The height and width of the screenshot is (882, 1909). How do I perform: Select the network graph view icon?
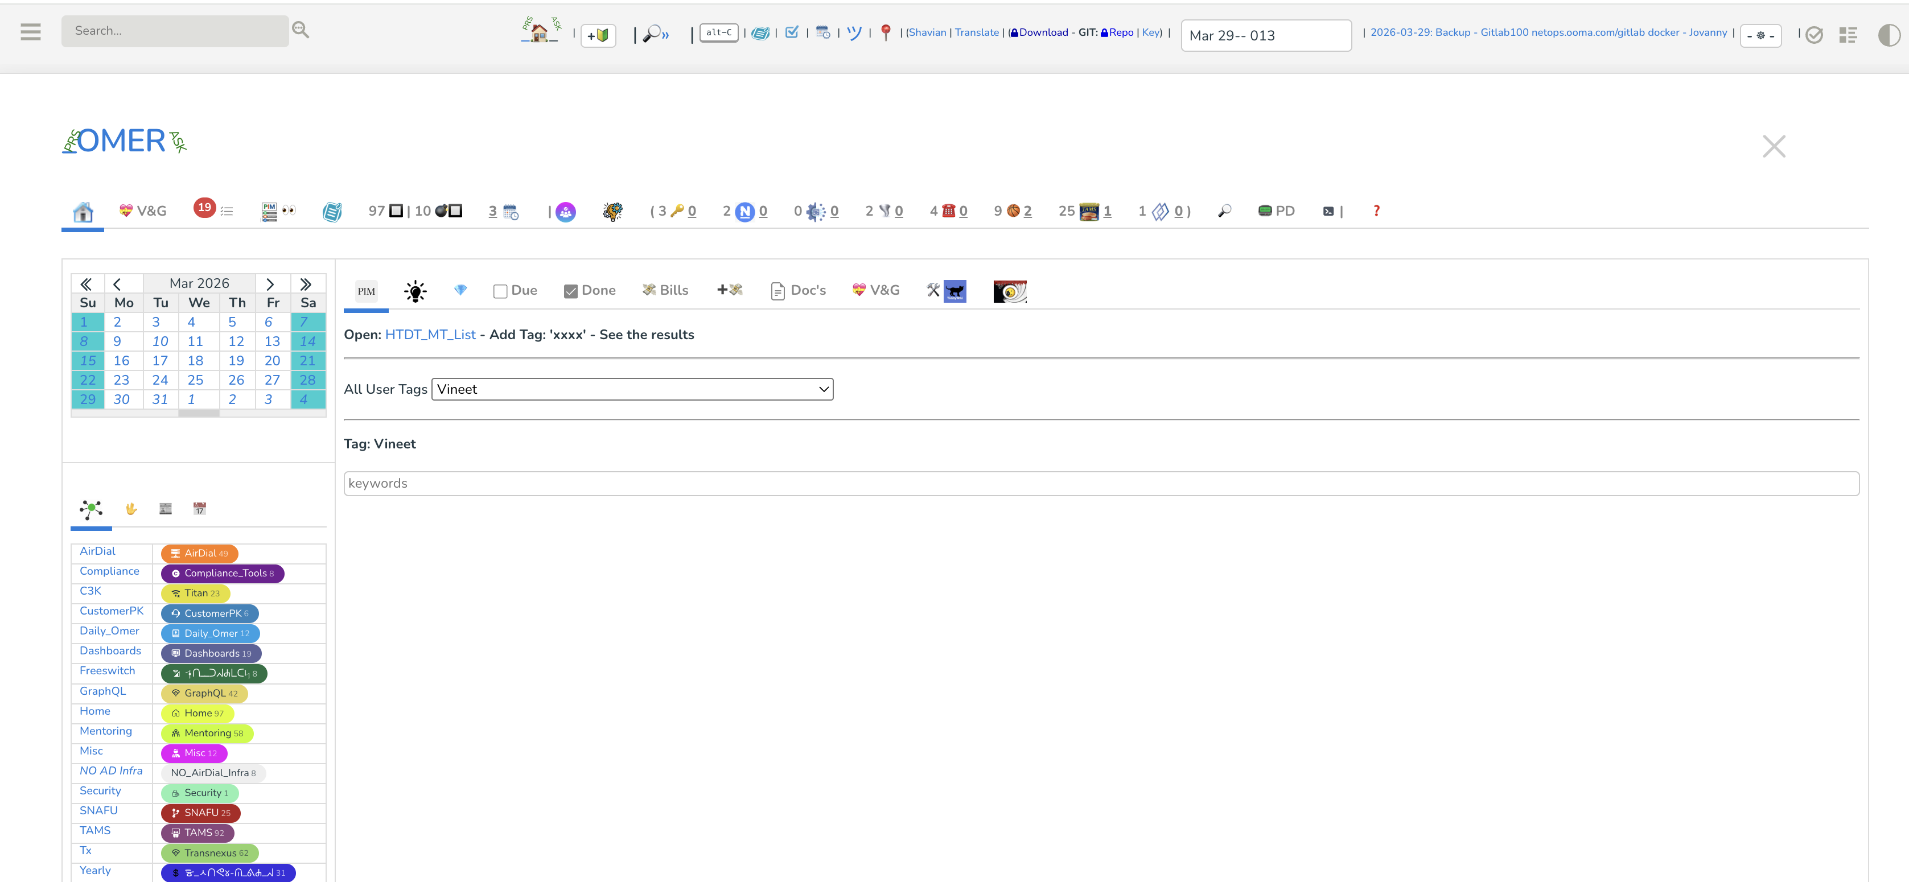click(90, 509)
